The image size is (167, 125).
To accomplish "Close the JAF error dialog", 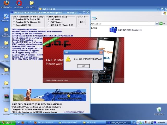I will point(101,52).
